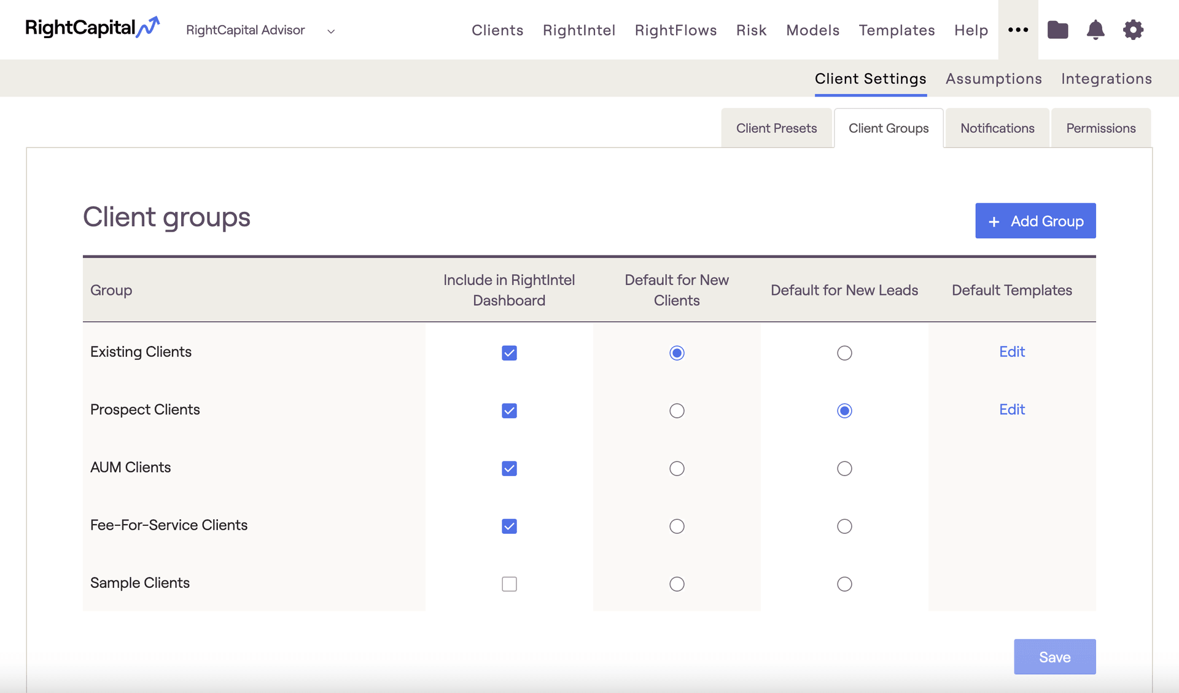
Task: Open the Templates menu
Action: tap(897, 30)
